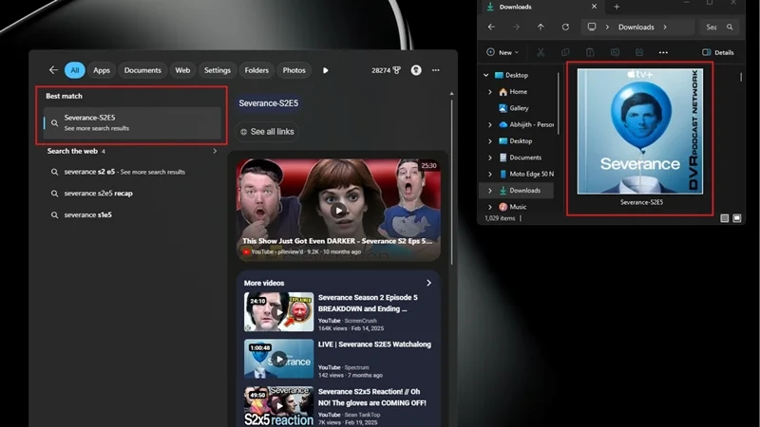Click the file pane scrollbar in Explorer
This screenshot has height=427, width=760.
pos(740,78)
